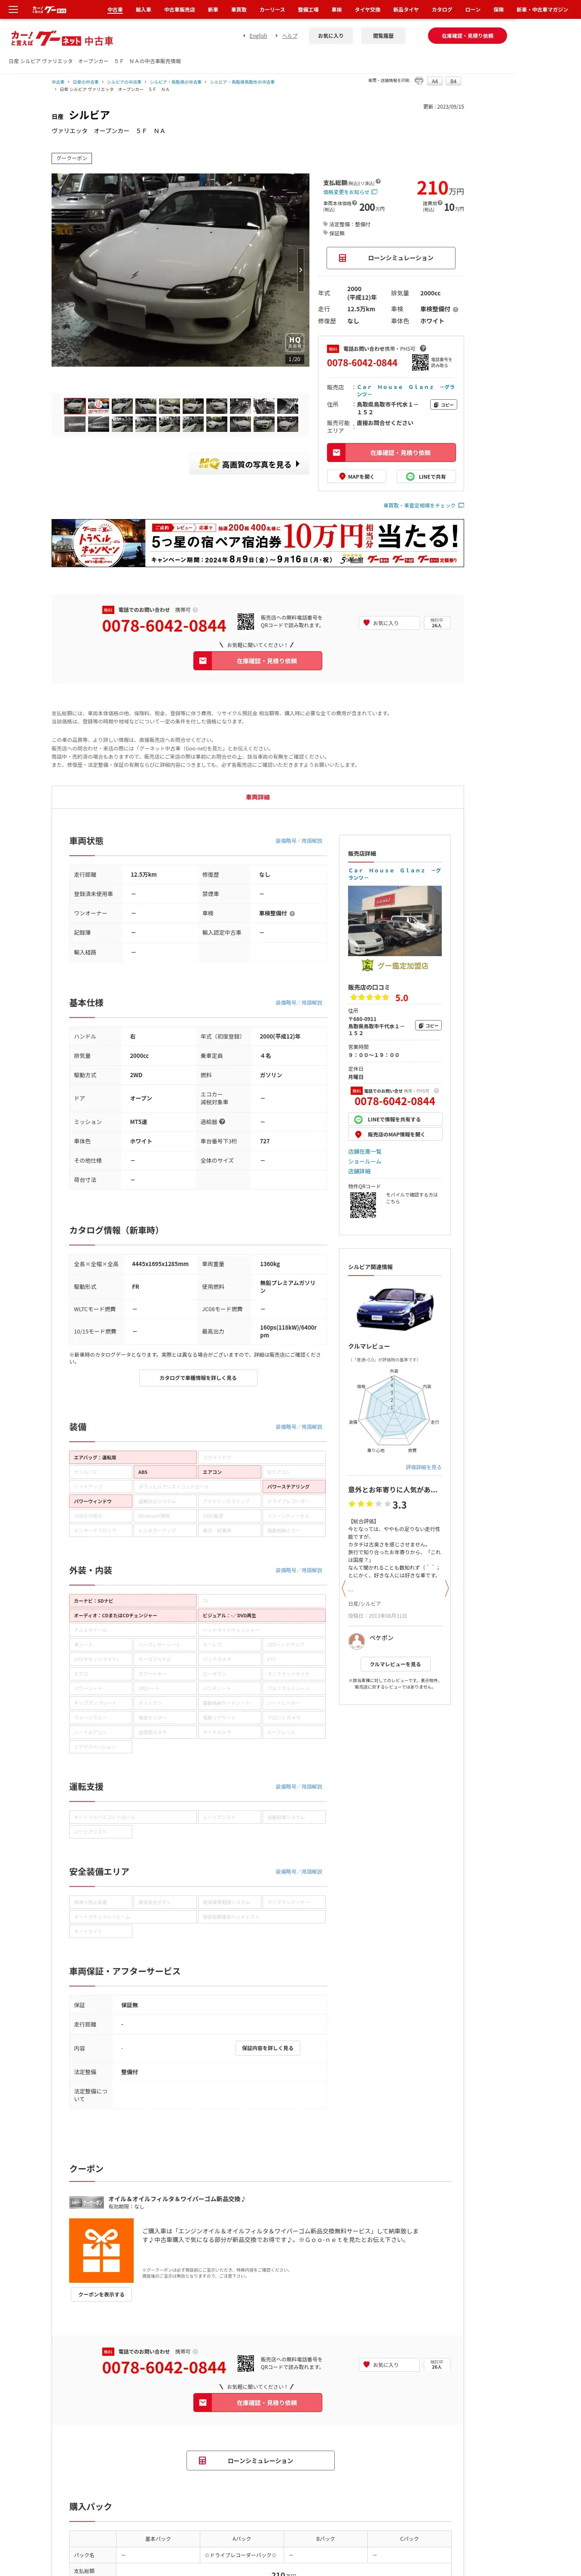Click help icon beside 過給器
This screenshot has height=2576, width=581.
click(x=222, y=1121)
